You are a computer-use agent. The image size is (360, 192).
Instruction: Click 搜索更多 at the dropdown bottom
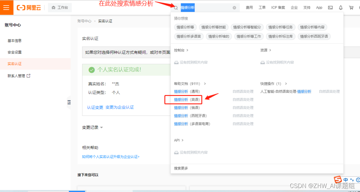(x=181, y=168)
